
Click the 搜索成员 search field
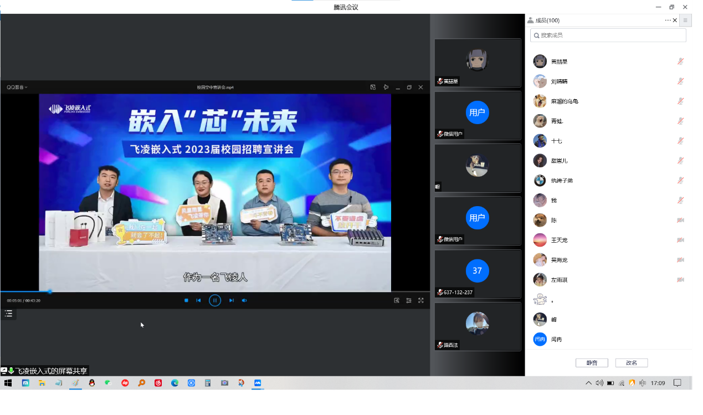pyautogui.click(x=608, y=35)
